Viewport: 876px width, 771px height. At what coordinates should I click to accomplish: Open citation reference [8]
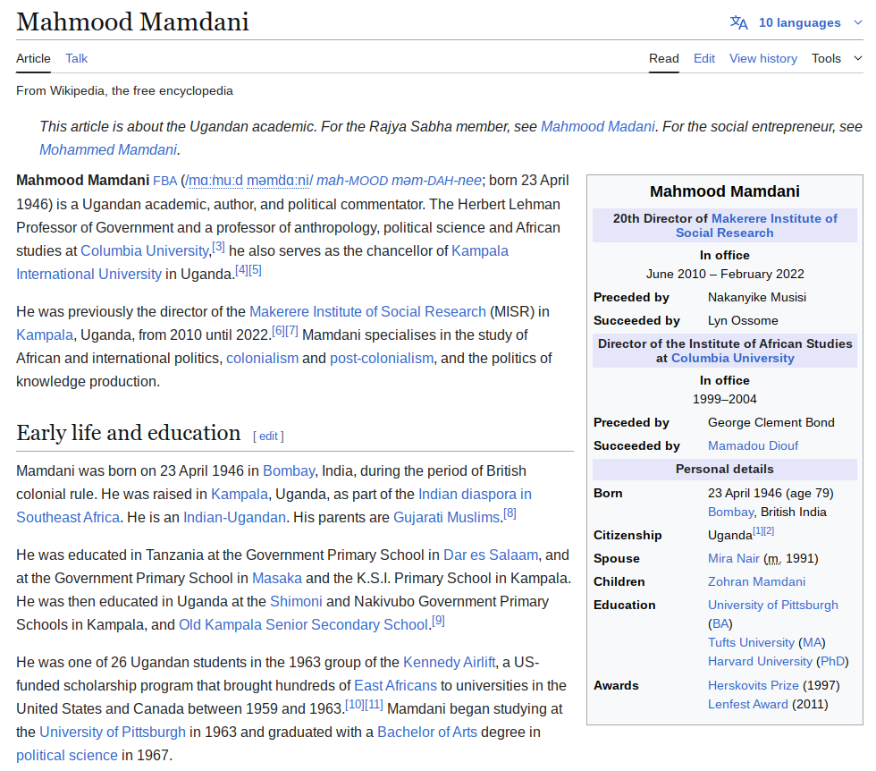[x=510, y=513]
